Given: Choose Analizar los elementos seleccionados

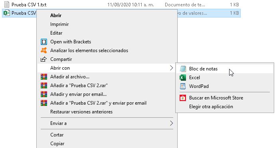Looking at the screenshot, I should [89, 51].
